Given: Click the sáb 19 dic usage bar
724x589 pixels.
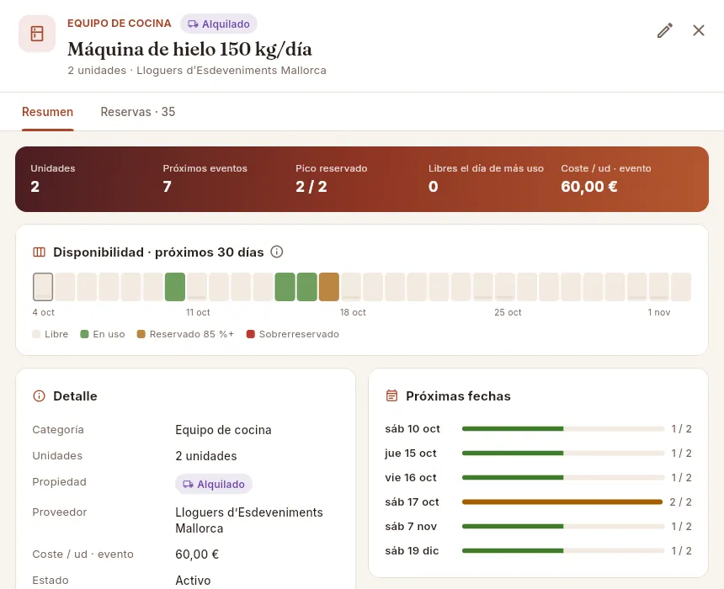Looking at the screenshot, I should (x=563, y=550).
